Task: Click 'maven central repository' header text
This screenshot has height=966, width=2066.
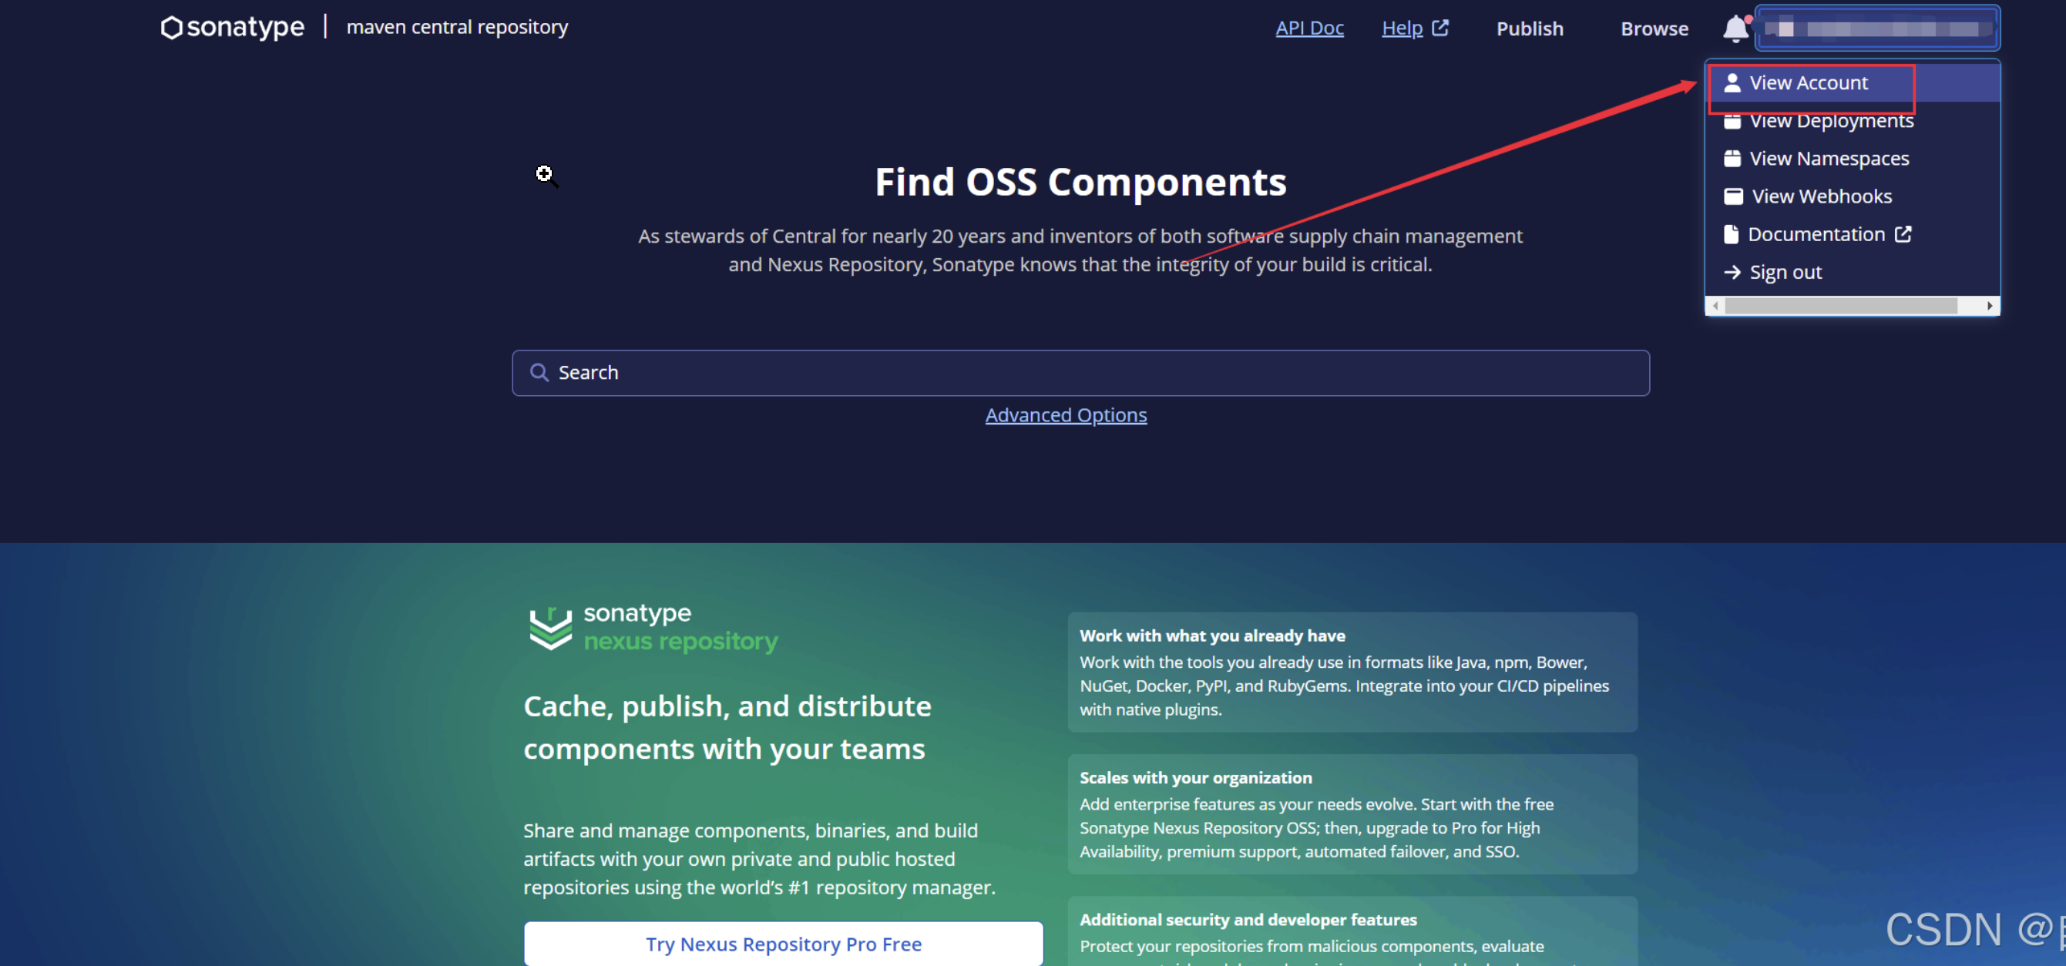Action: (457, 27)
